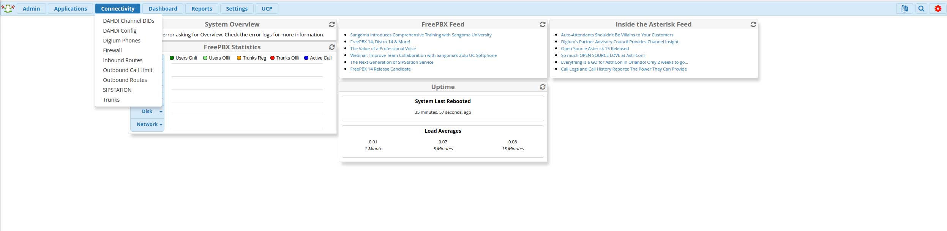Image resolution: width=947 pixels, height=231 pixels.
Task: Expand the Network statistics dropdown
Action: [x=147, y=124]
